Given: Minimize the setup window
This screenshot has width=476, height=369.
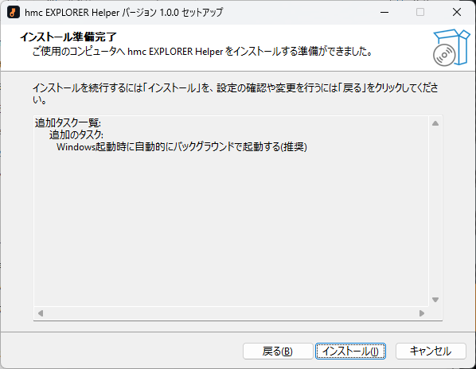Looking at the screenshot, I should 384,12.
